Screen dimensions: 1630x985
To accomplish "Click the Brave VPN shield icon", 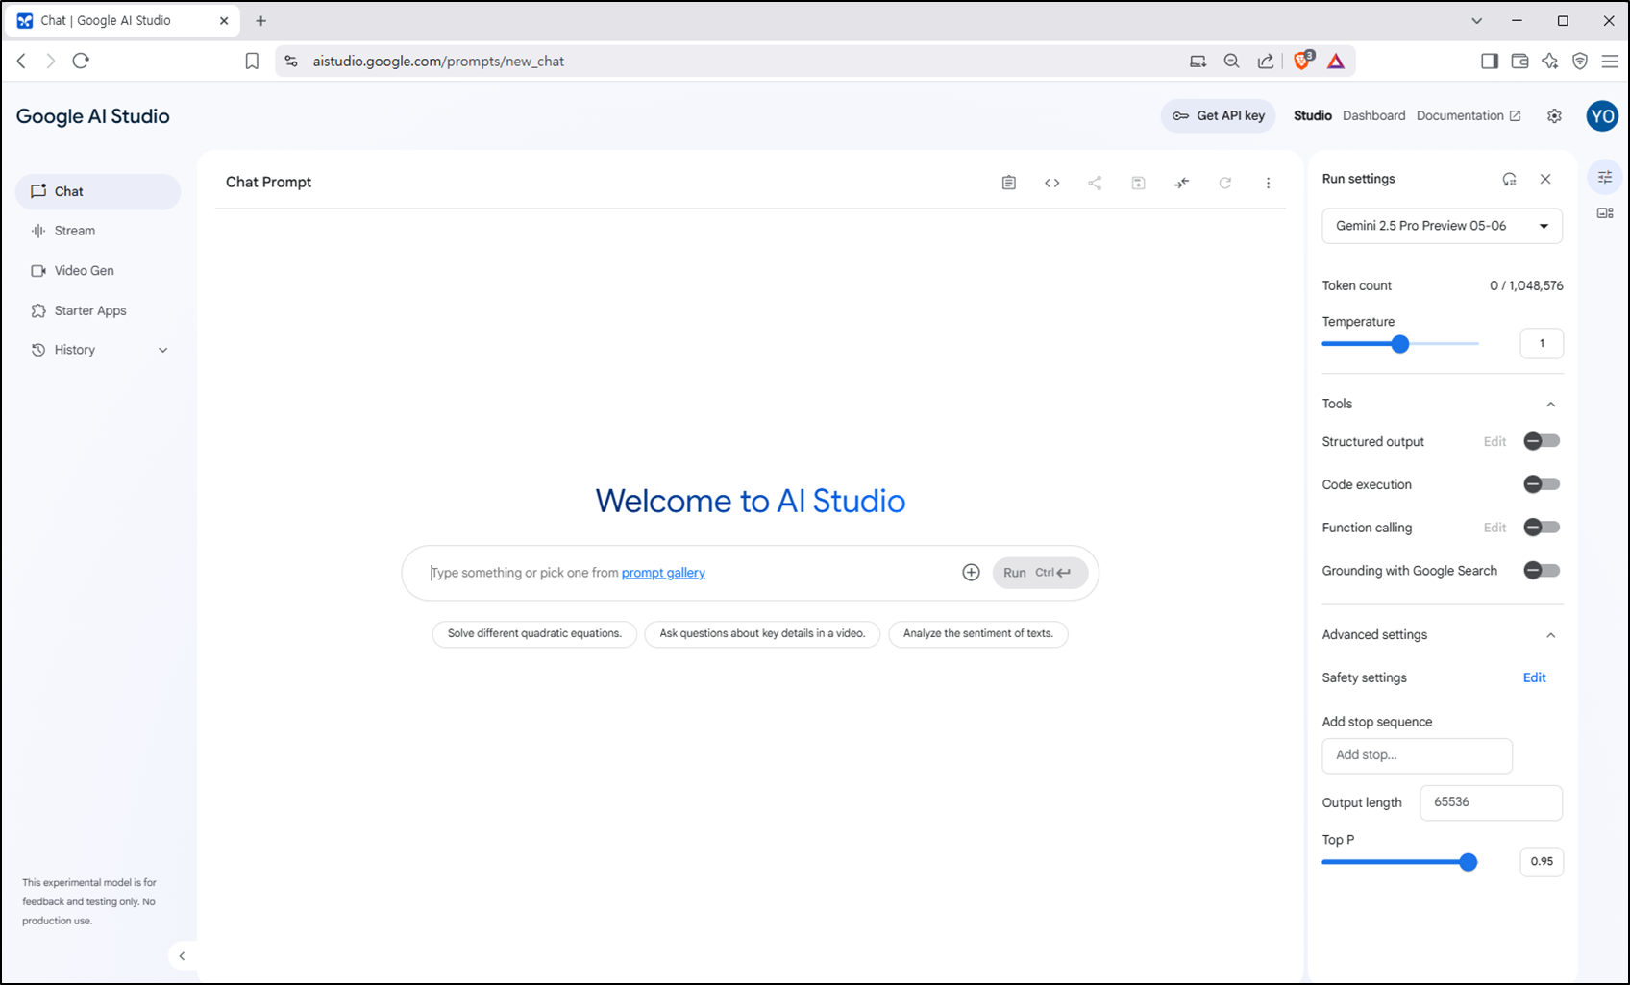I will (1580, 61).
